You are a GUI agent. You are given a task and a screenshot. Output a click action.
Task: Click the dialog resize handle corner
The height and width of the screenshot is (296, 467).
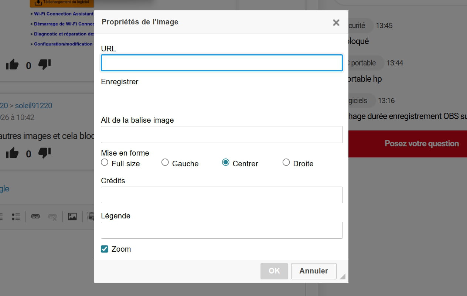[342, 276]
